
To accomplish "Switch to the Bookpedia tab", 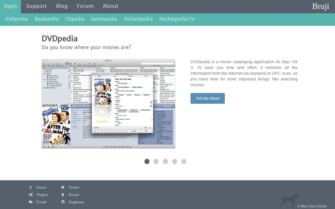I will tap(47, 19).
